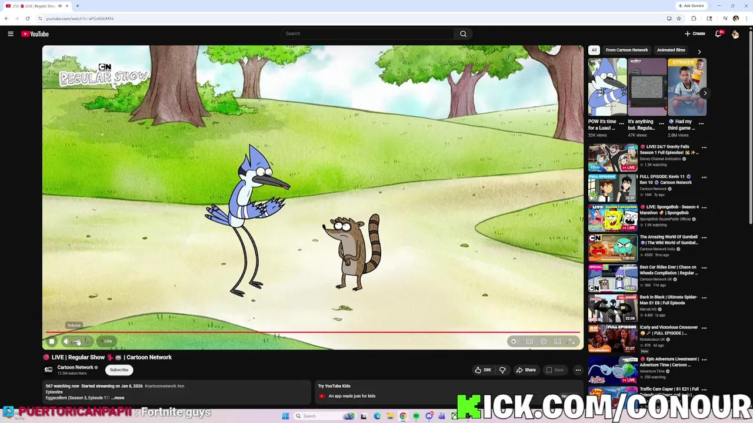This screenshot has width=753, height=423.
Task: Save the video to a playlist
Action: click(x=554, y=370)
